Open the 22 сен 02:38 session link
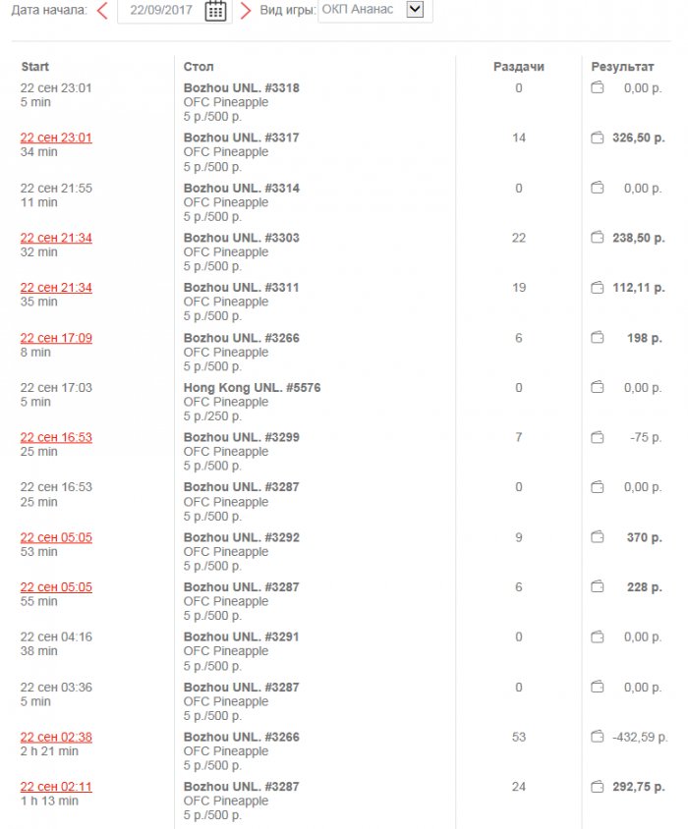 (56, 737)
